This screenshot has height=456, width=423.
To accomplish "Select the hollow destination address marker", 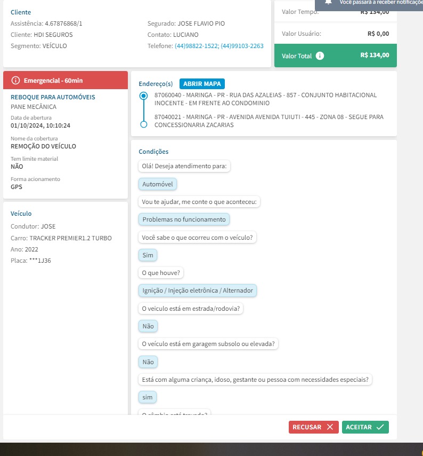I will (143, 124).
